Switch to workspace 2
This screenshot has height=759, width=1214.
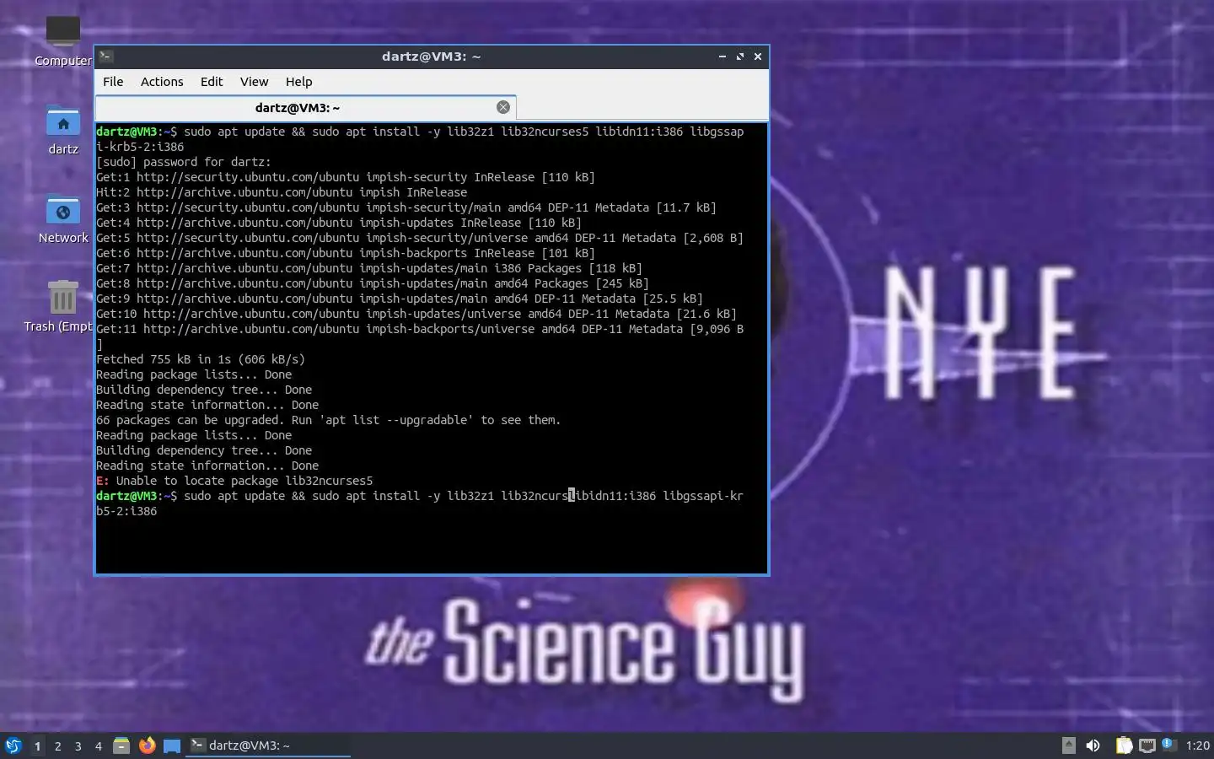click(57, 746)
